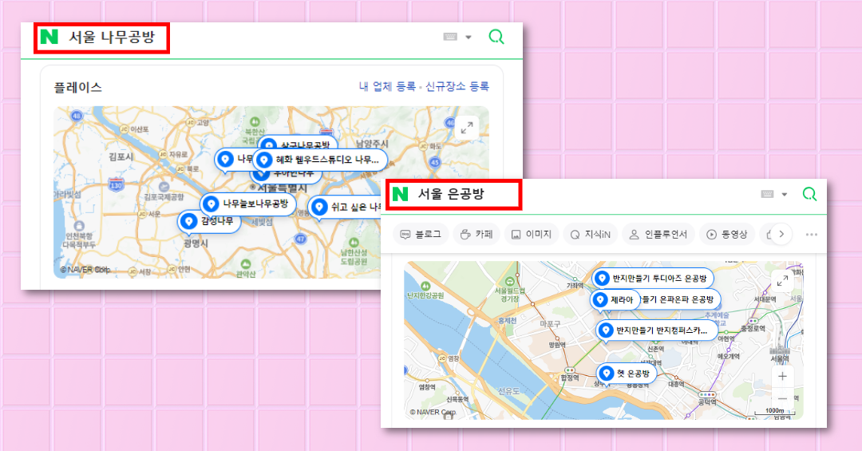Click 광명시 label on the map
The image size is (862, 451).
tap(196, 243)
